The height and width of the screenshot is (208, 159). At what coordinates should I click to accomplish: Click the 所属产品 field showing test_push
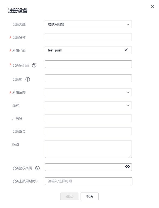(x=88, y=50)
